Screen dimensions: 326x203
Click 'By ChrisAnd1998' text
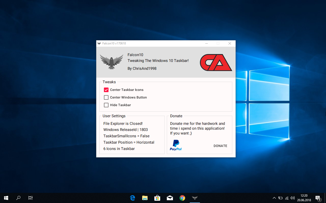[x=142, y=69]
